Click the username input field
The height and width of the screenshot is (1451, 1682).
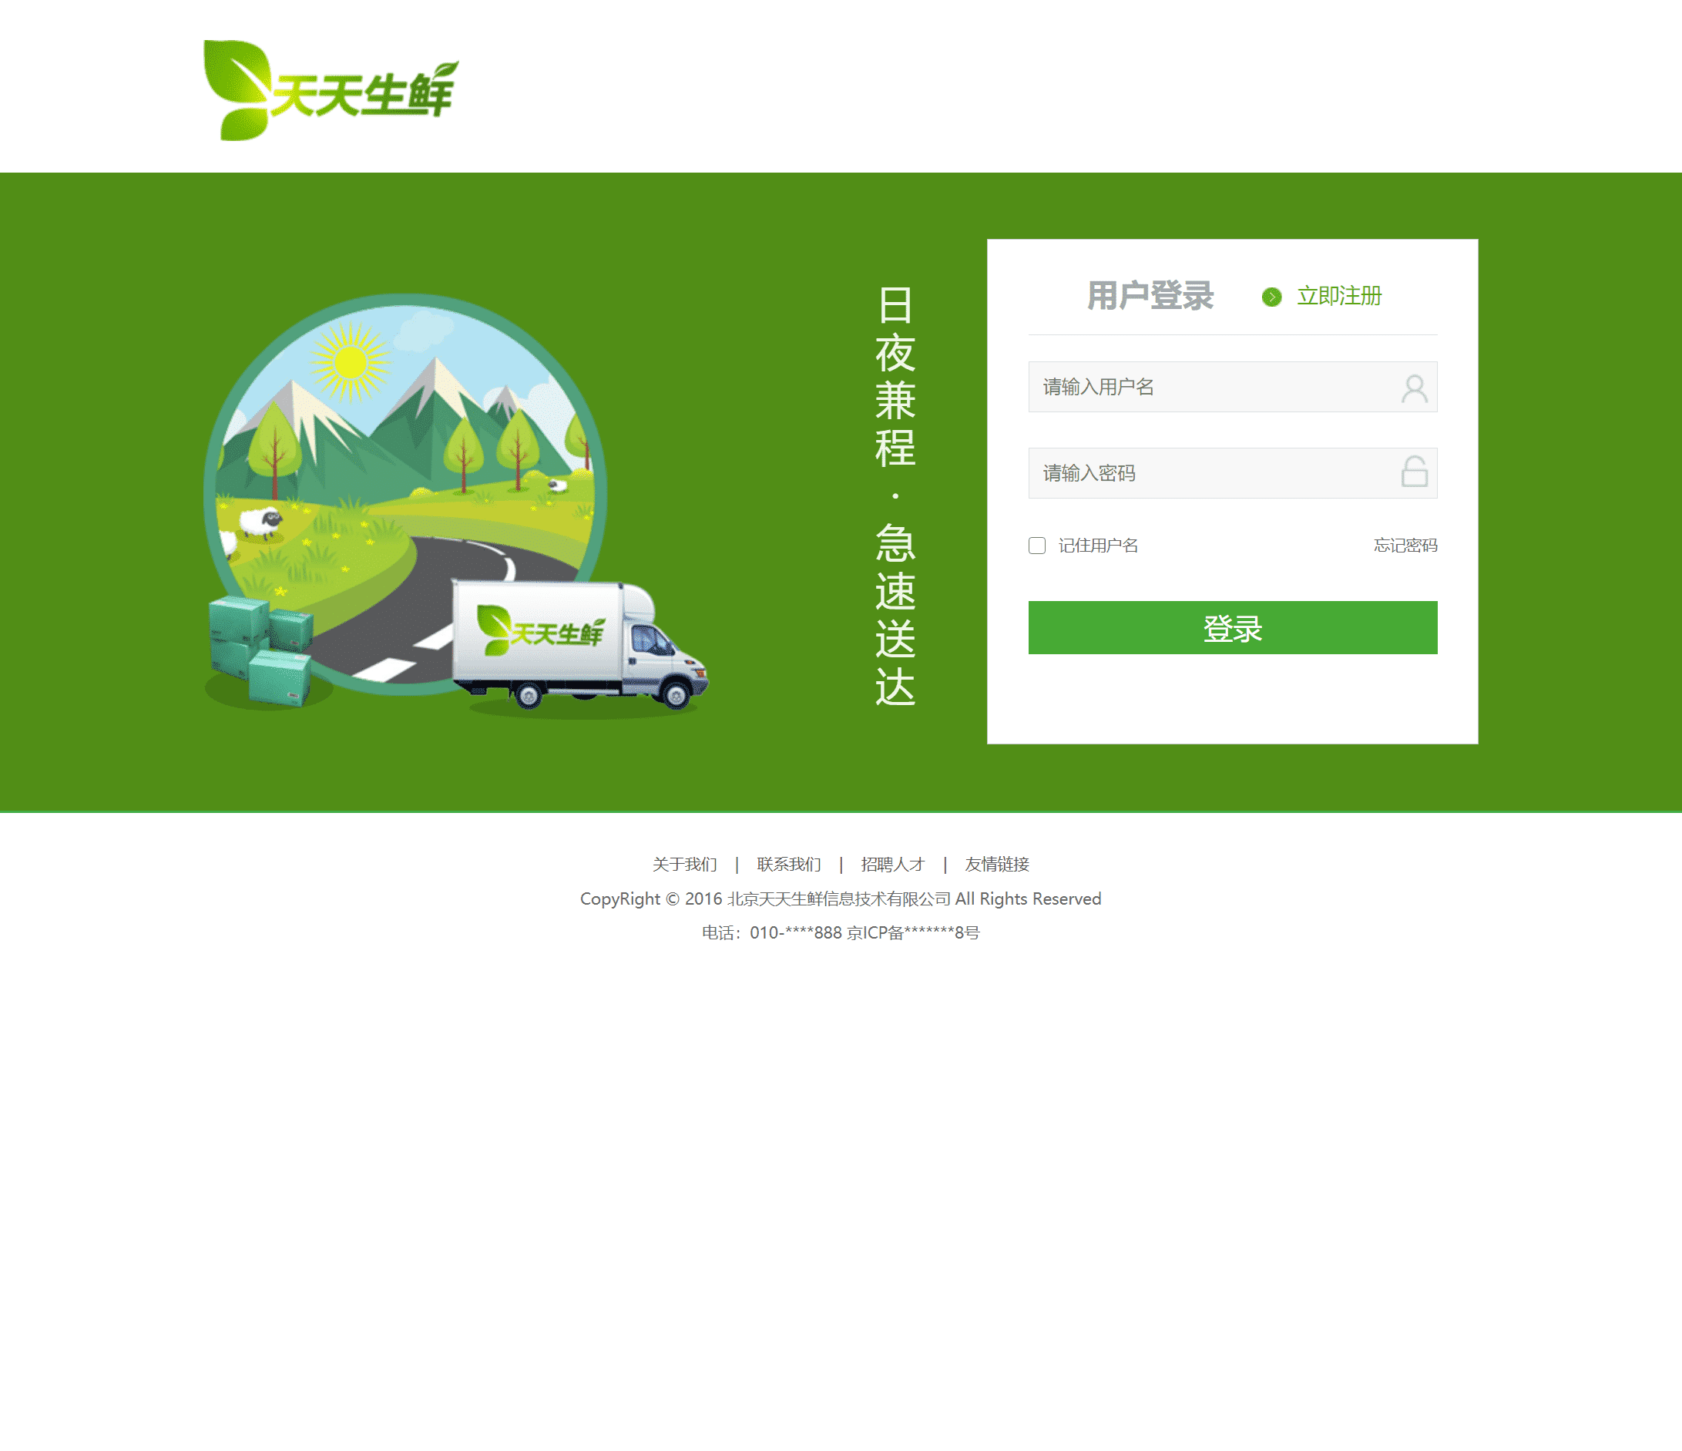coord(1233,386)
